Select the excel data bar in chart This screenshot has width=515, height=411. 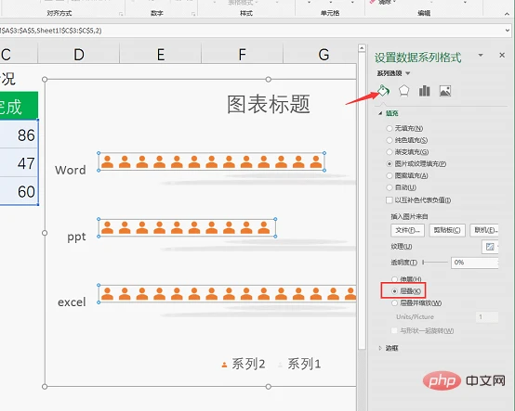pos(227,294)
